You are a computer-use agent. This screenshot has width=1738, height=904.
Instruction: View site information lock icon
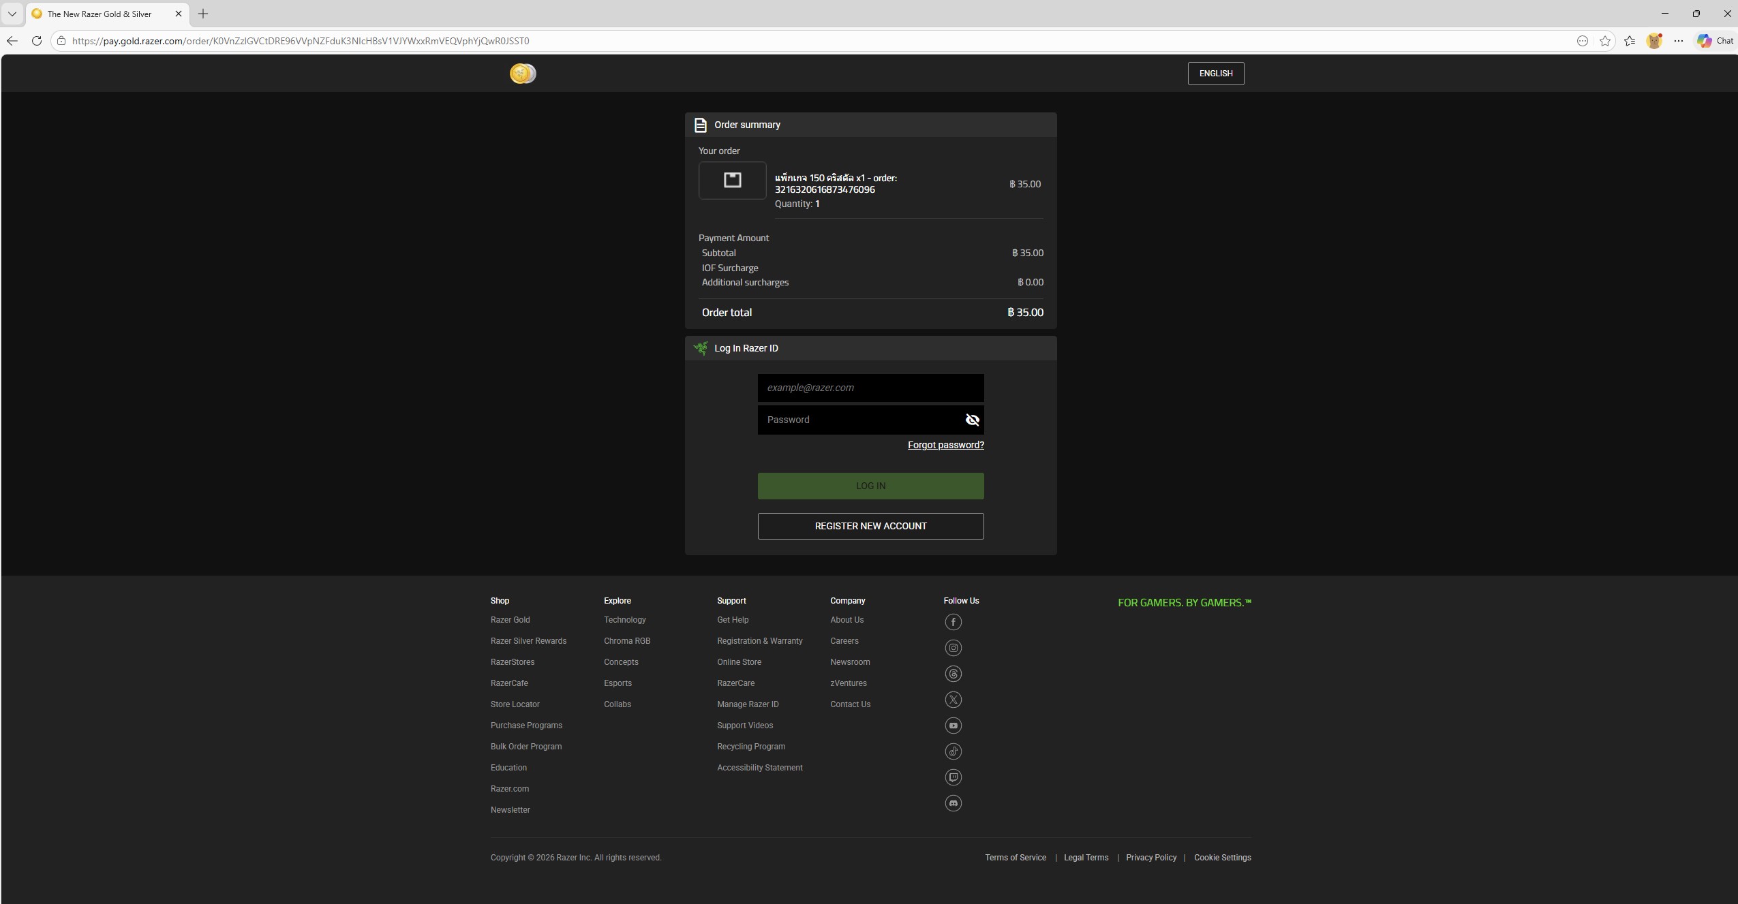point(61,41)
